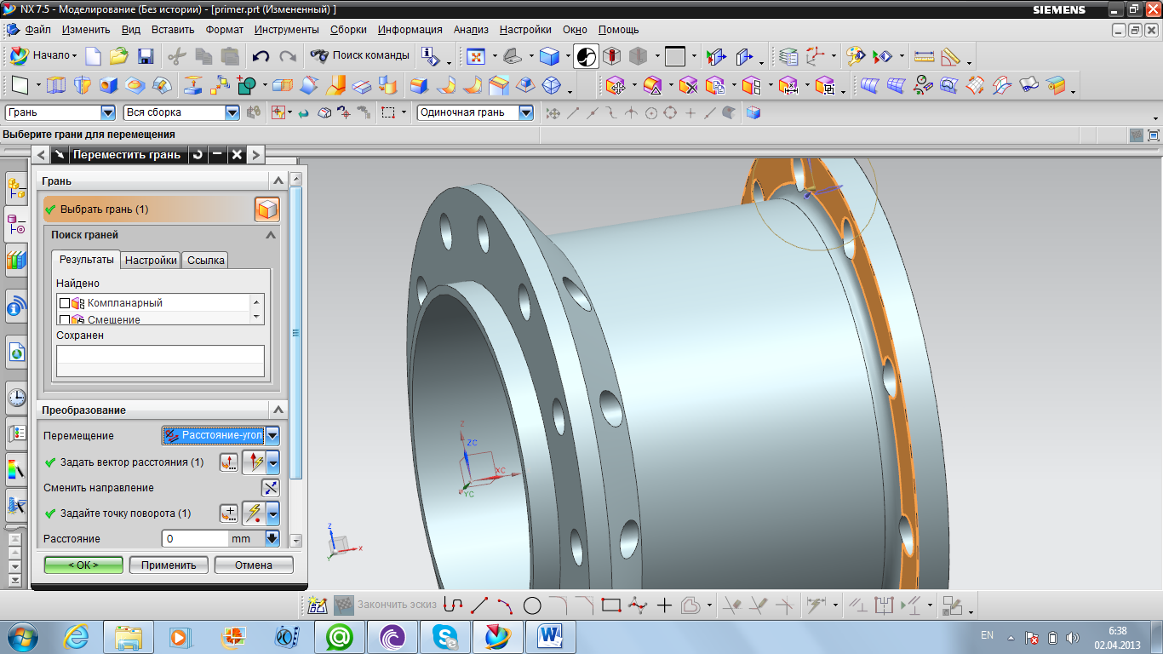Open the layer settings icon

point(789,56)
